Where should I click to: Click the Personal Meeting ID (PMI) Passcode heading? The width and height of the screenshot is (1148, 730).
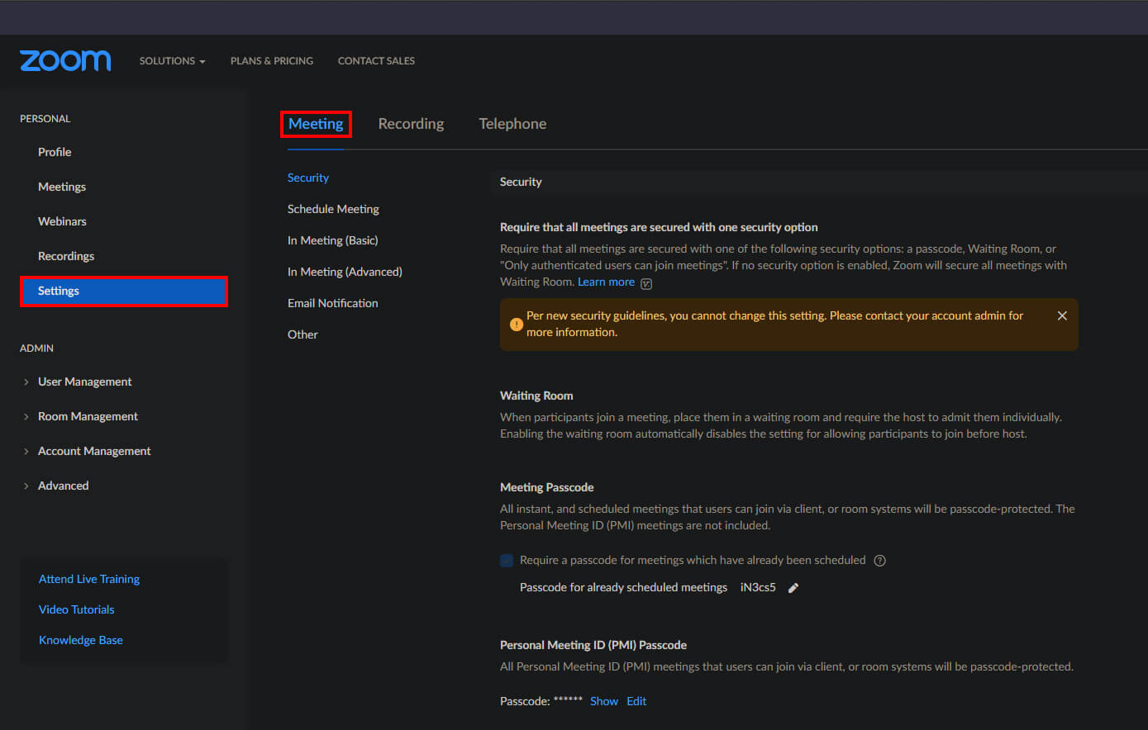[593, 645]
